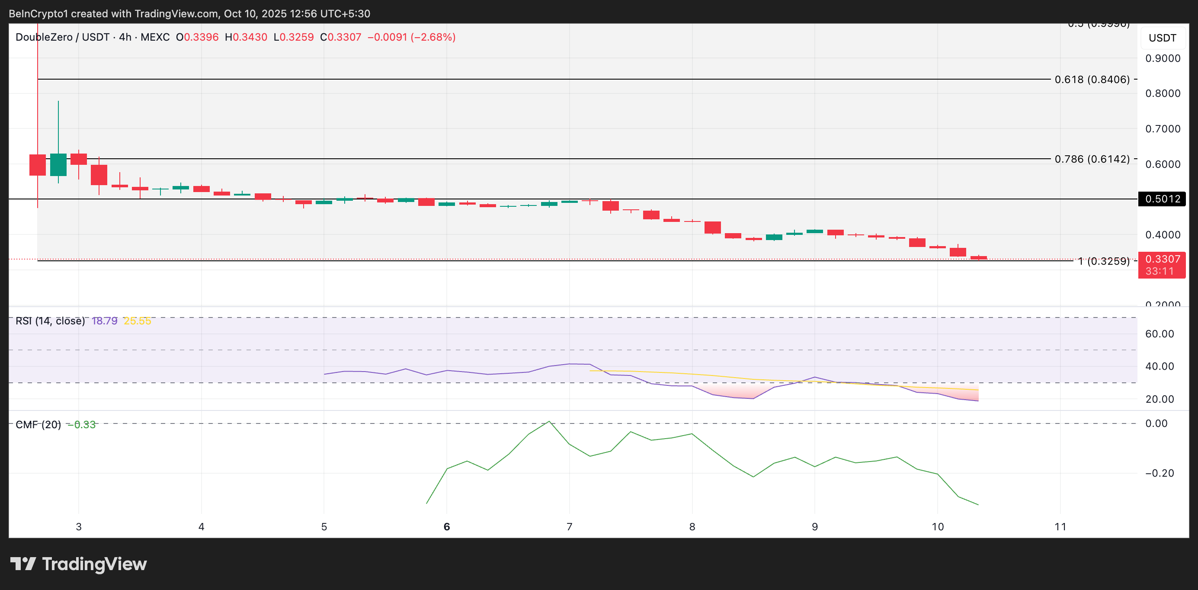Click the current price label 0.3307
This screenshot has width=1198, height=590.
tap(1162, 259)
